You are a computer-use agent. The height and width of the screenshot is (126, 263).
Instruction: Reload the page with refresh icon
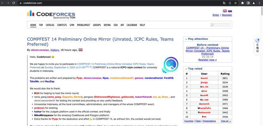coord(14,3)
